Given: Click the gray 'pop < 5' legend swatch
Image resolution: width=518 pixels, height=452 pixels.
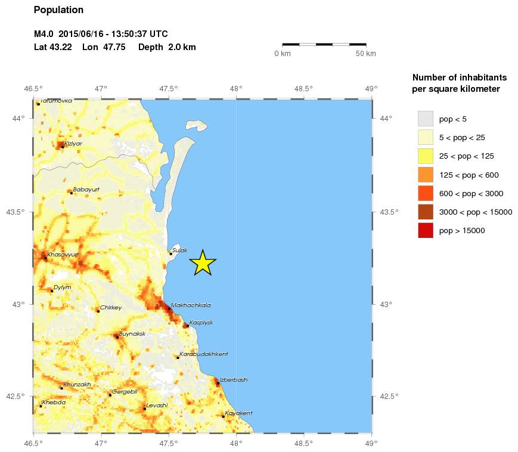Looking at the screenshot, I should click(425, 119).
